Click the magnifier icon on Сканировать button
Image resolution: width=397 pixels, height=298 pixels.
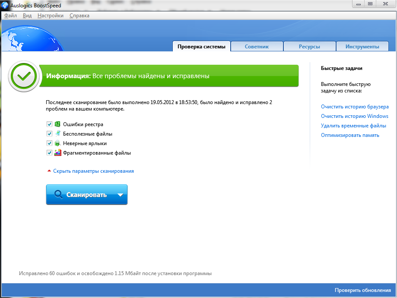[58, 194]
